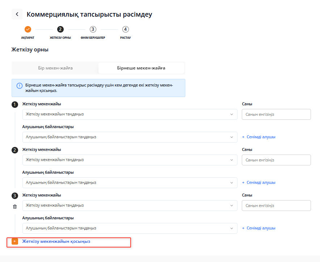Open first Жеткізу мекенжайы dropdown
Image resolution: width=320 pixels, height=262 pixels.
pyautogui.click(x=130, y=114)
